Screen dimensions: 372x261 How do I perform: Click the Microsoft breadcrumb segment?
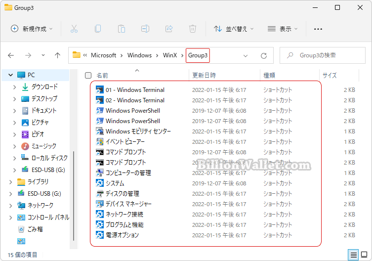coord(103,55)
